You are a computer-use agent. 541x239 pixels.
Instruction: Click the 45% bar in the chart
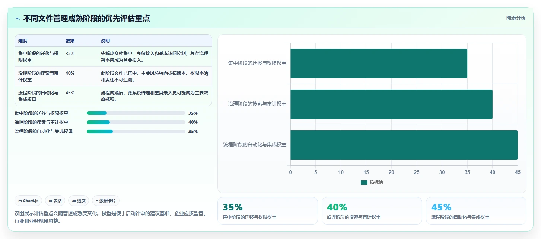(x=404, y=145)
